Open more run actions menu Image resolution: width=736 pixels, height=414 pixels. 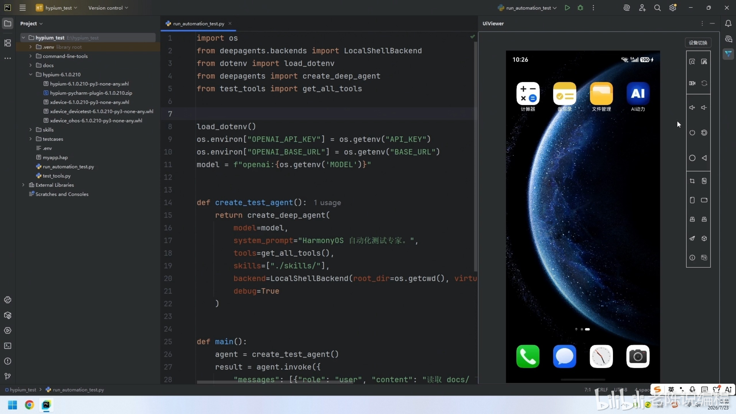[593, 8]
